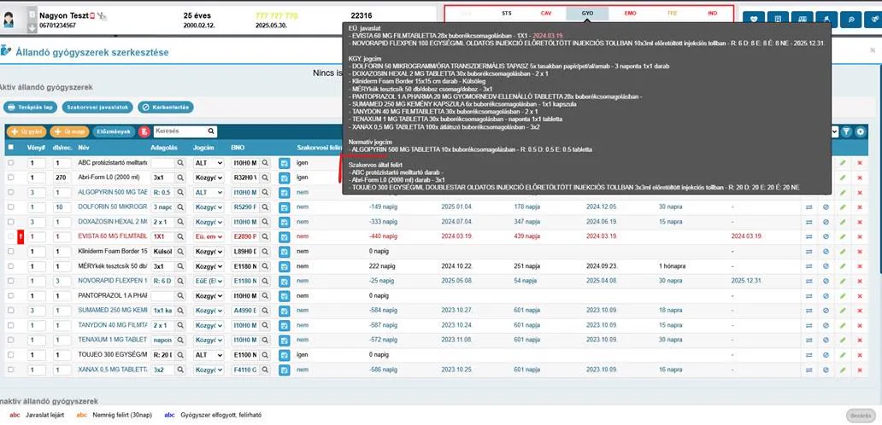Image resolution: width=882 pixels, height=425 pixels.
Task: Click db/rec. field showing 270
Action: (x=62, y=178)
